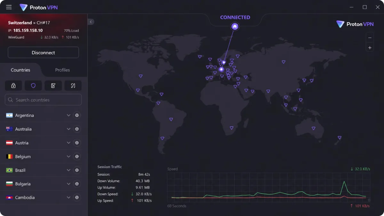
Task: Click the search magnifier icon
Action: (x=11, y=100)
